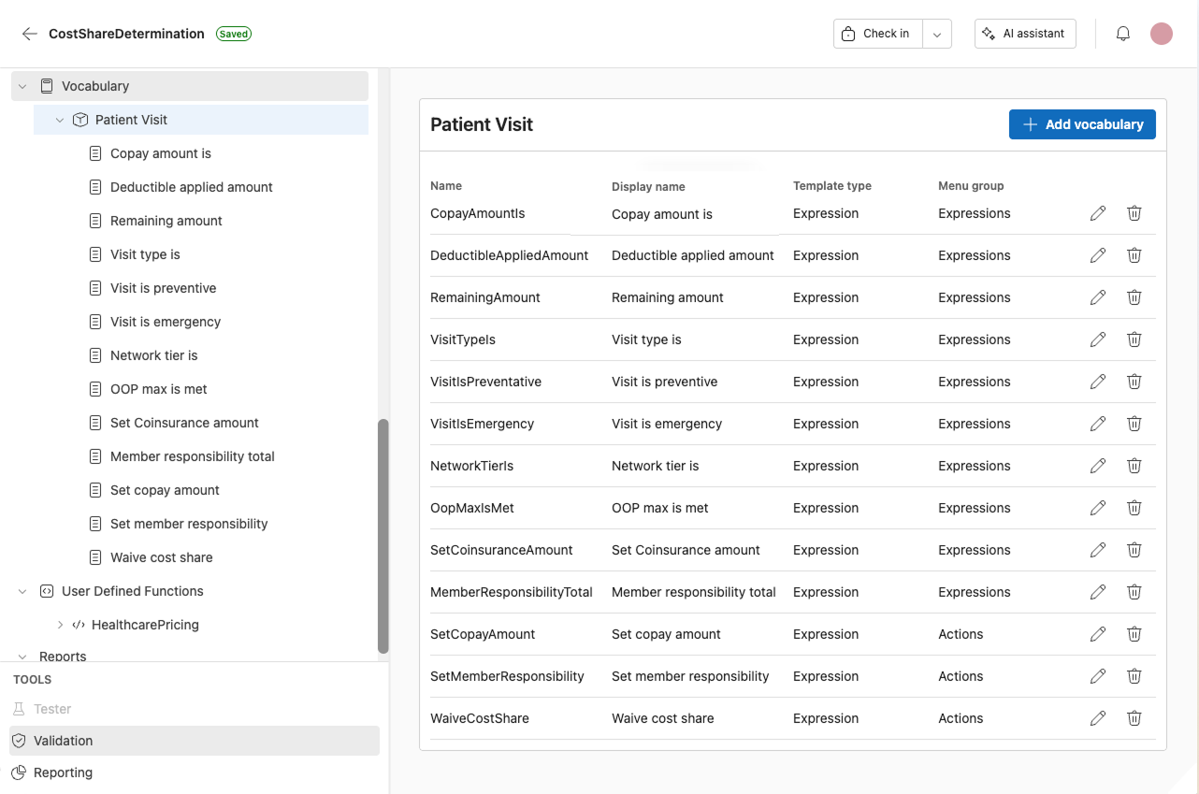Image resolution: width=1199 pixels, height=794 pixels.
Task: Edit the VisitTypeIs row
Action: click(x=1098, y=339)
